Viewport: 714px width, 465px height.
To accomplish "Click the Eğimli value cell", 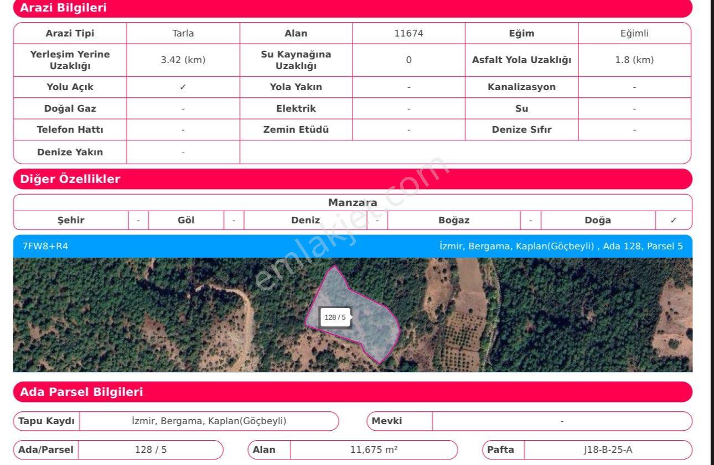I will 634,33.
